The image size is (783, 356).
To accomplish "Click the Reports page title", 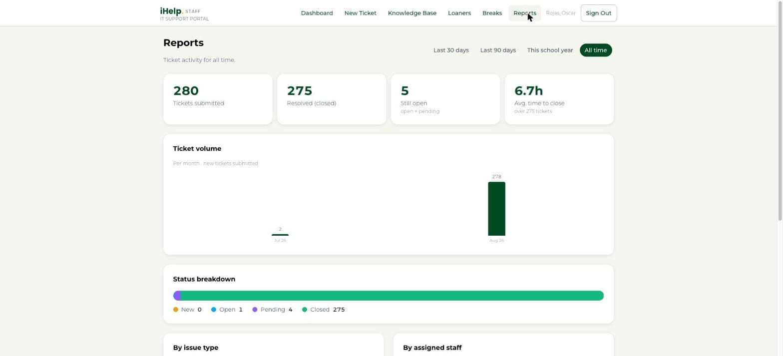I will (x=183, y=43).
